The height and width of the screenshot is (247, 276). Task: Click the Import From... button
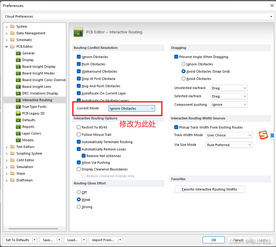coord(103,240)
